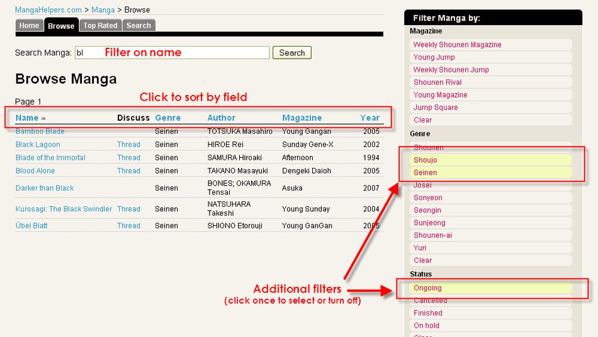Toggle the Shoujo genre filter
This screenshot has height=337, width=598.
tap(491, 160)
